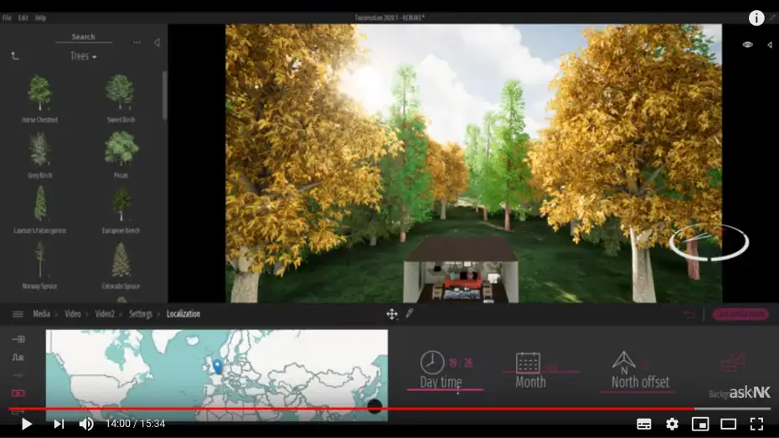Select the Norway Spruce tree
Screen dimensions: 779x438
click(x=39, y=265)
